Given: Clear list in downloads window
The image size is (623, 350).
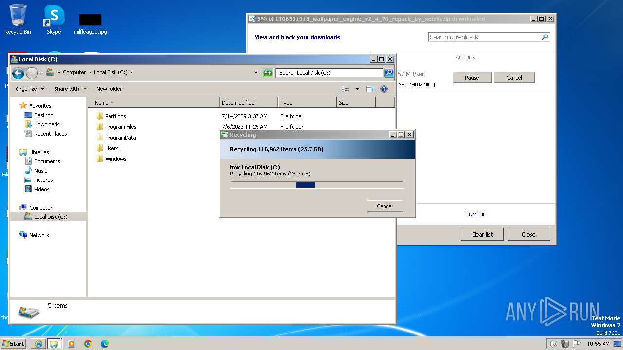Looking at the screenshot, I should [482, 234].
